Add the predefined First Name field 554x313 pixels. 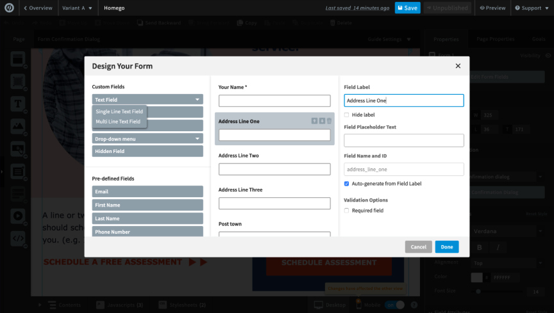point(147,205)
